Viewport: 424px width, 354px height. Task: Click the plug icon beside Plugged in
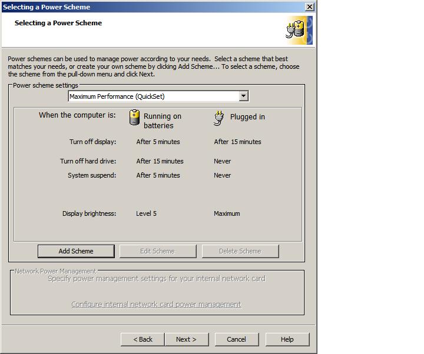click(218, 118)
